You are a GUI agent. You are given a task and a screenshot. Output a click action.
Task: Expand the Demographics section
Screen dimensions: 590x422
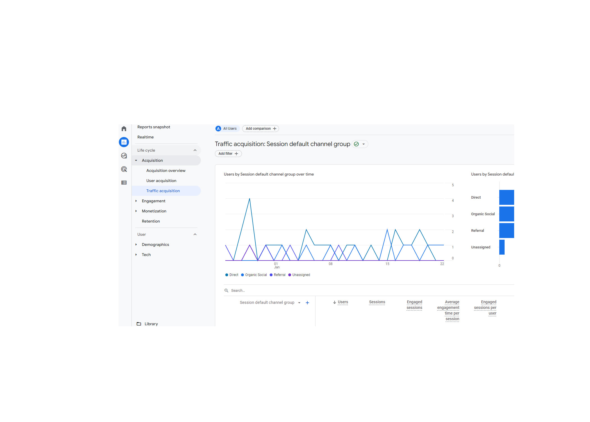pos(136,244)
